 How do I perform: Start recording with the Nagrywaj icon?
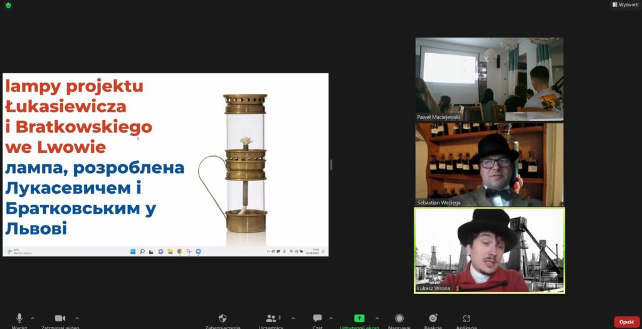click(399, 318)
